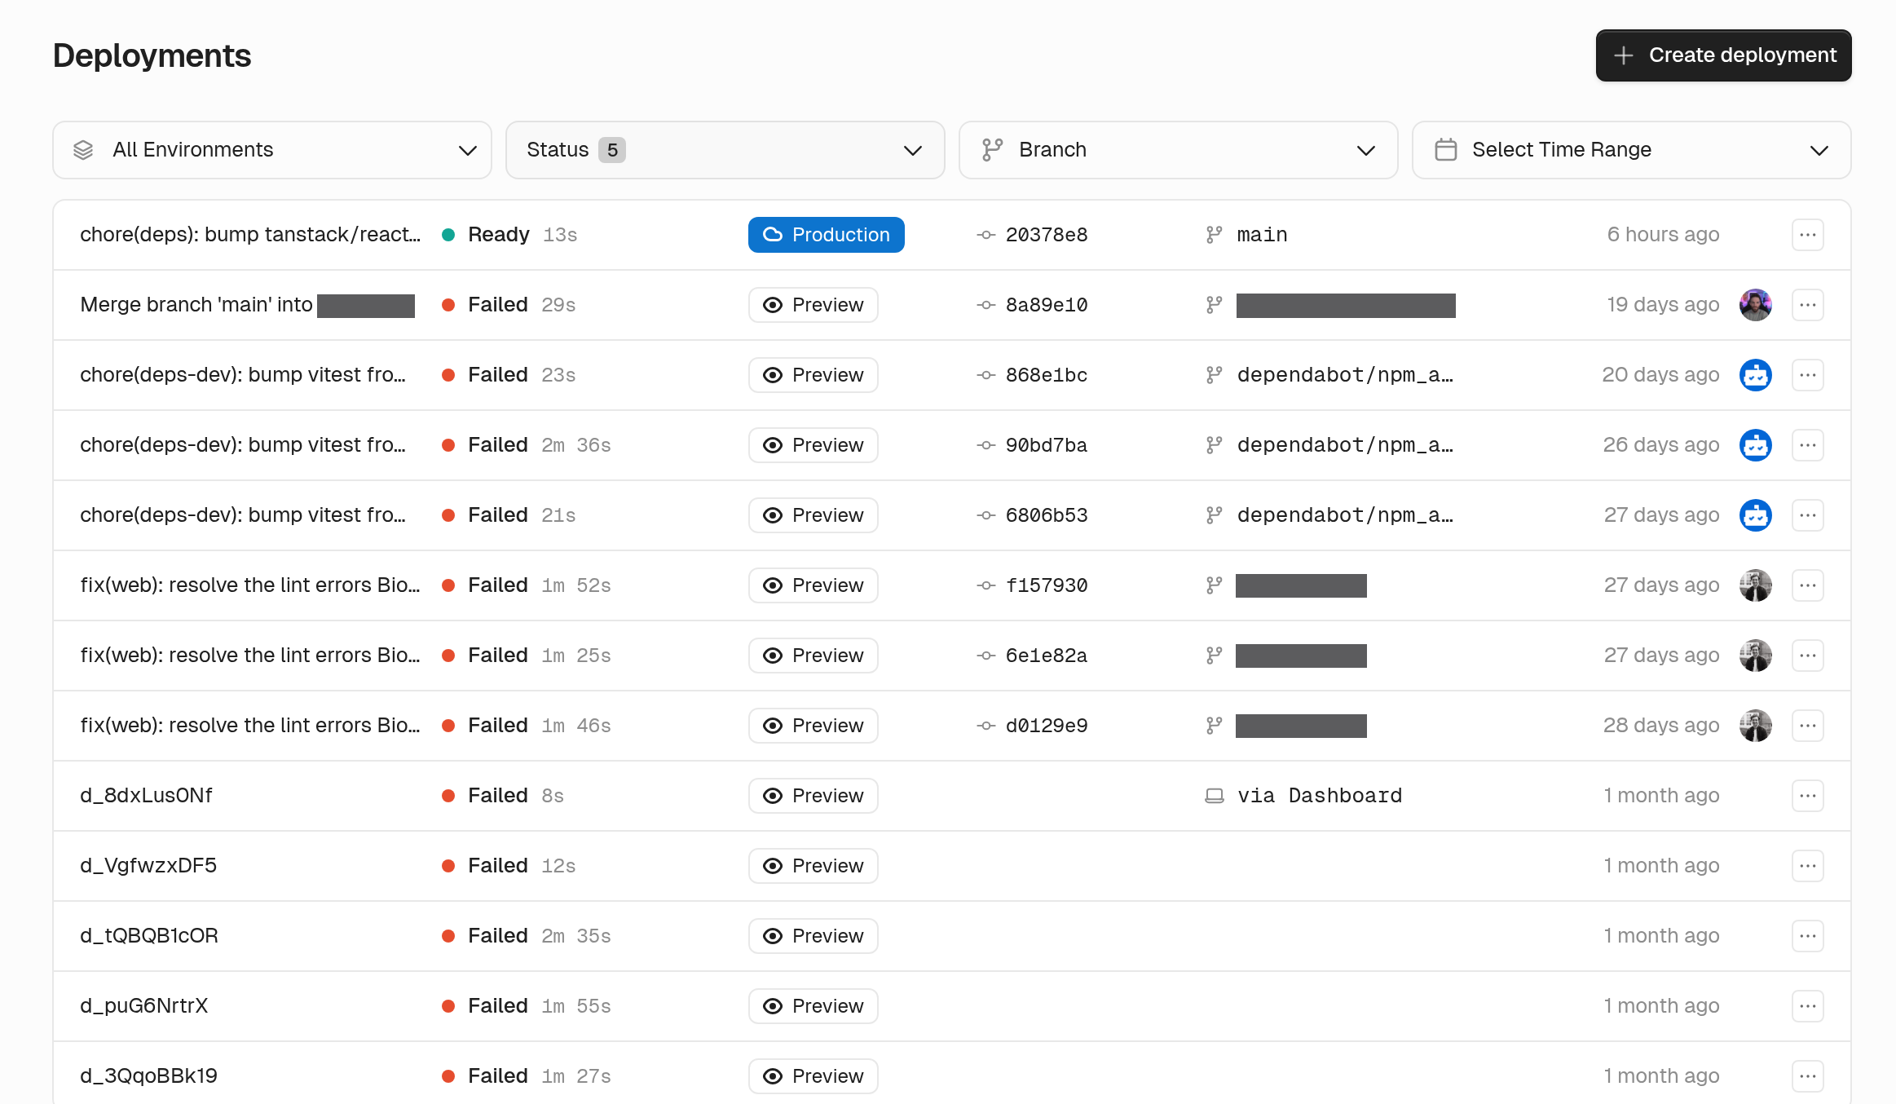Open commit f157930

coord(1046,585)
